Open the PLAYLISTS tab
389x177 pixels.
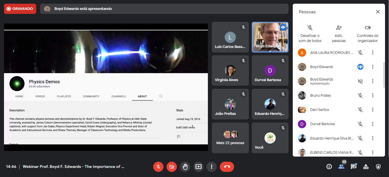tap(64, 96)
